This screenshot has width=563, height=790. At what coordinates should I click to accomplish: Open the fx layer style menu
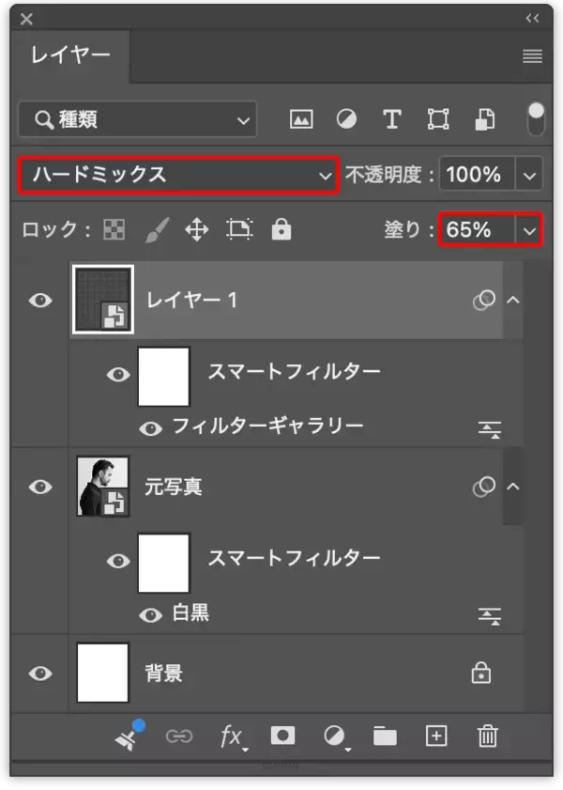[x=234, y=737]
